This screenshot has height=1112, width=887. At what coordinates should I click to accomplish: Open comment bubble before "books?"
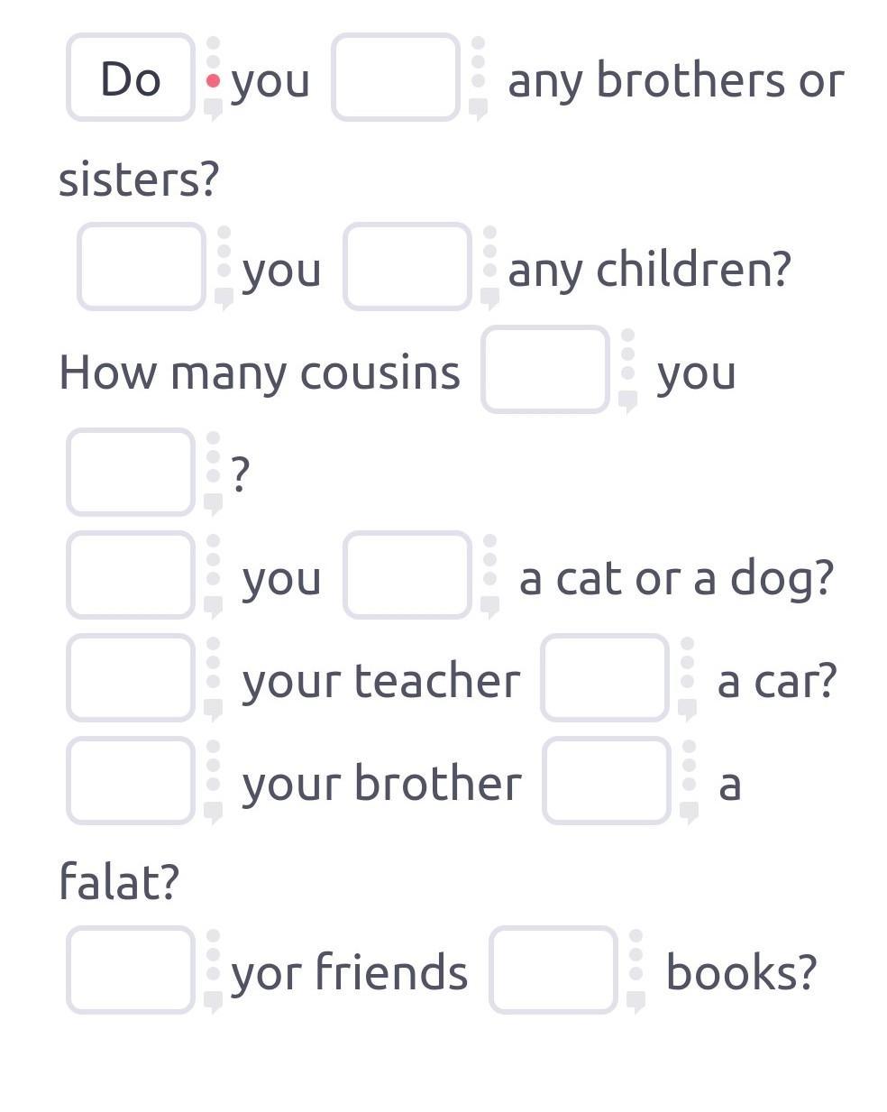point(636,1001)
